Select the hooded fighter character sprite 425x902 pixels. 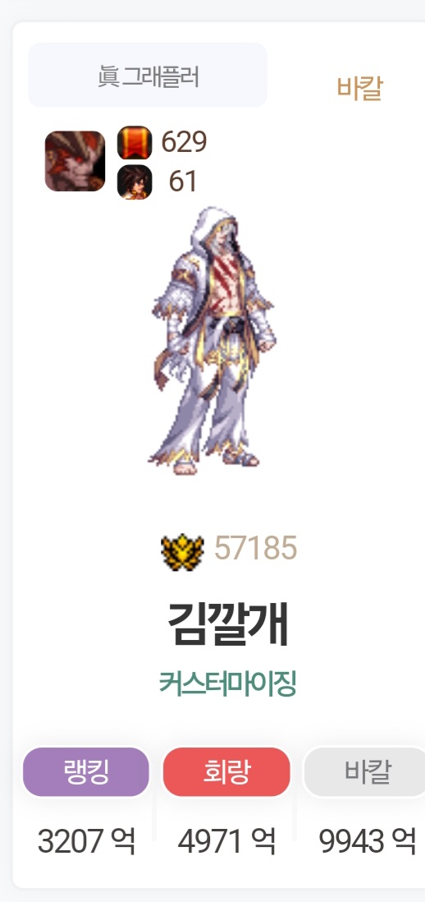click(x=212, y=341)
